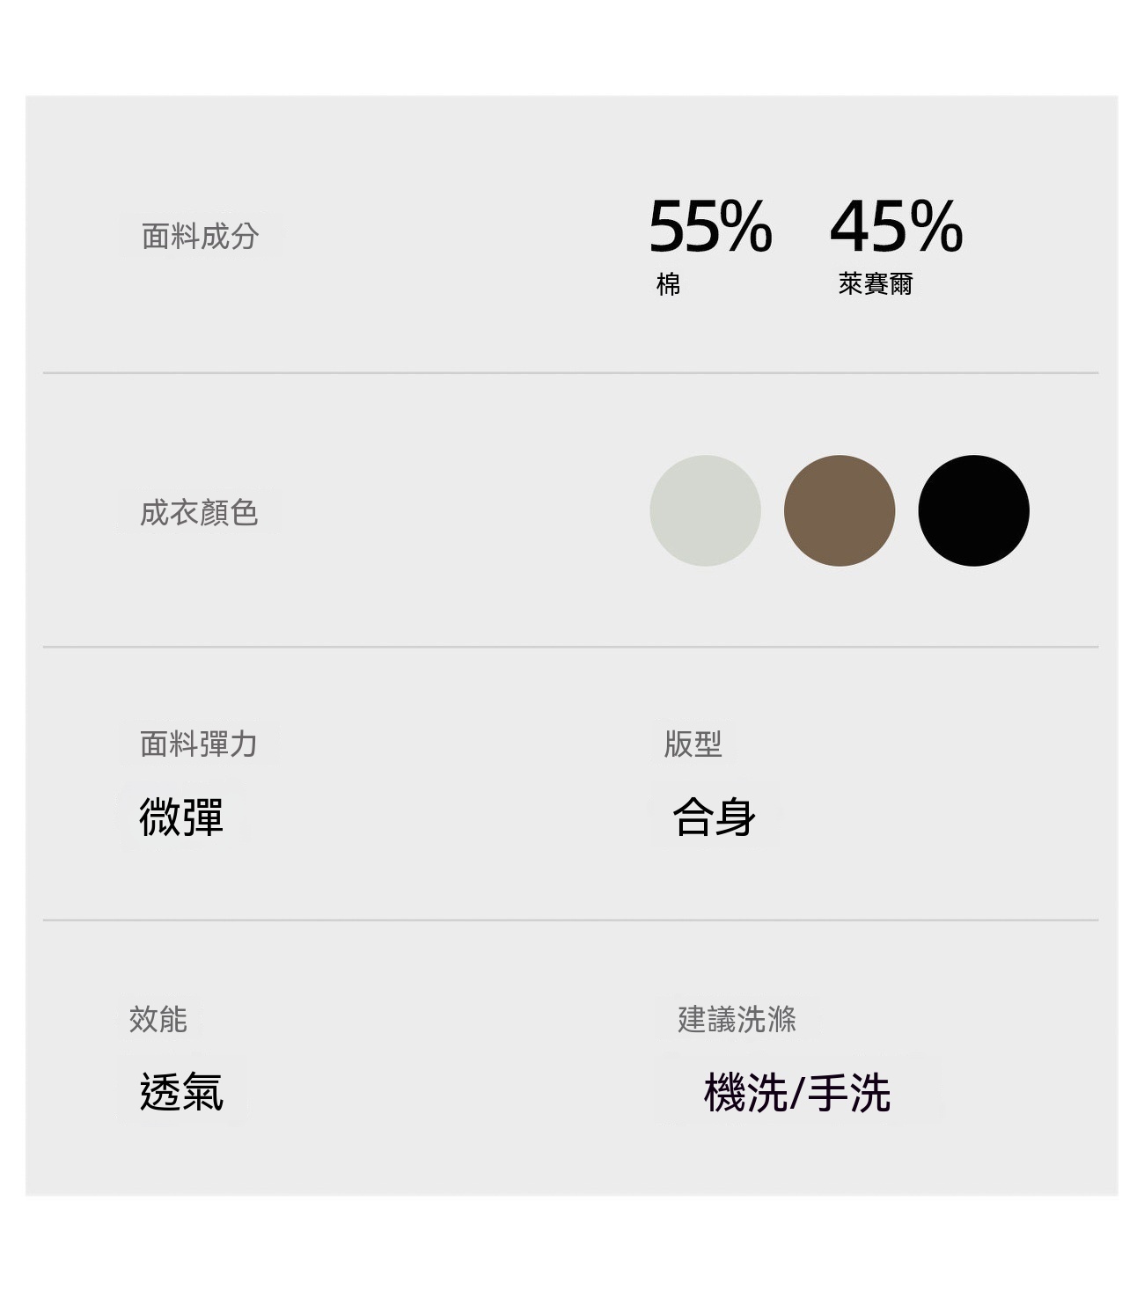Select the 微彈 elasticity value
The height and width of the screenshot is (1290, 1144).
tap(181, 816)
